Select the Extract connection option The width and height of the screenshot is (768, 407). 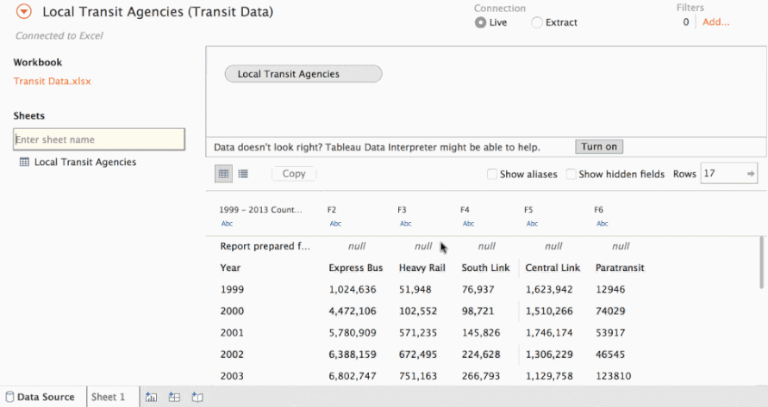pos(537,23)
